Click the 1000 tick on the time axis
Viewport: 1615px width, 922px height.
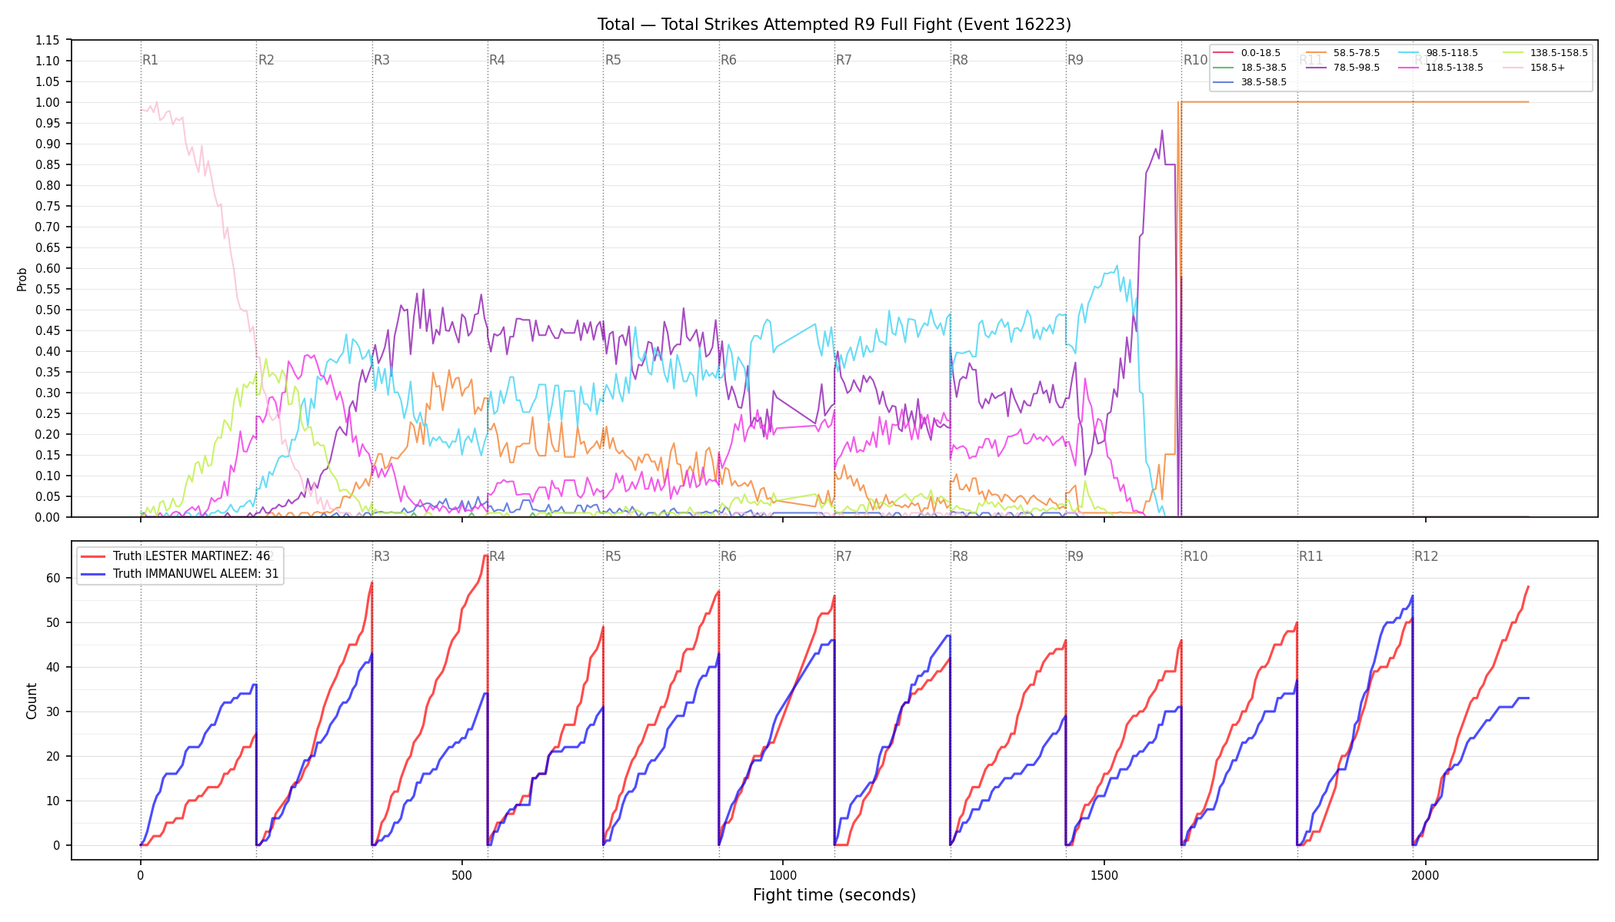point(783,875)
